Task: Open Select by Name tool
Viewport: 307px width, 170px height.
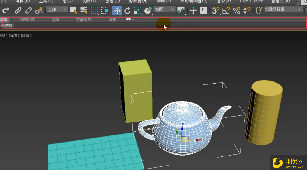Action: click(x=84, y=10)
